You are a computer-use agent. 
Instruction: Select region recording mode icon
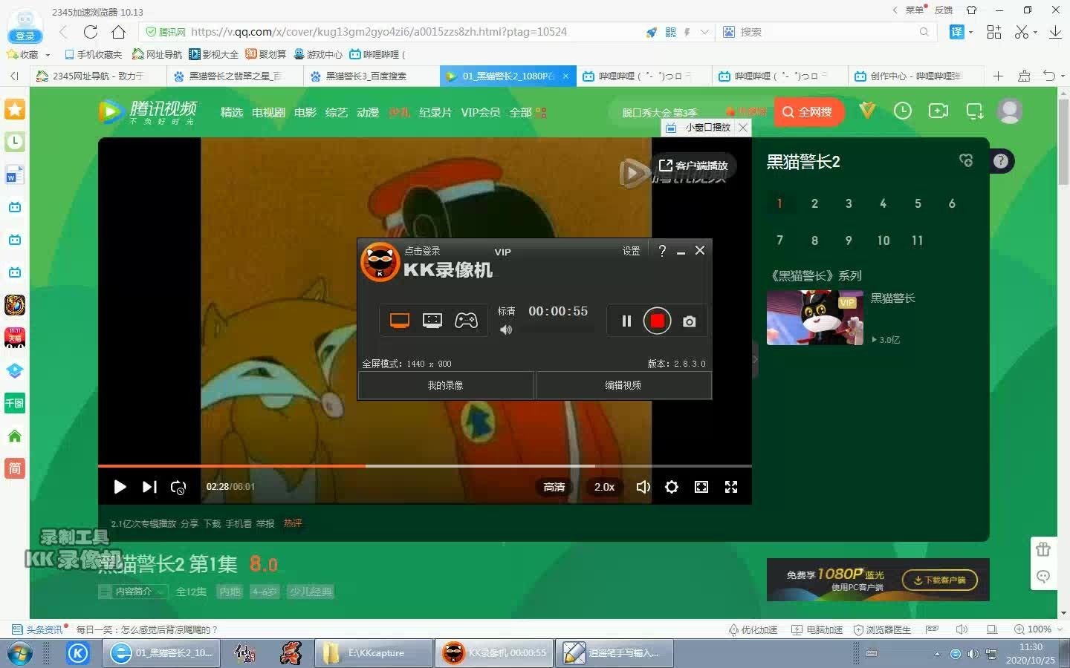(432, 321)
